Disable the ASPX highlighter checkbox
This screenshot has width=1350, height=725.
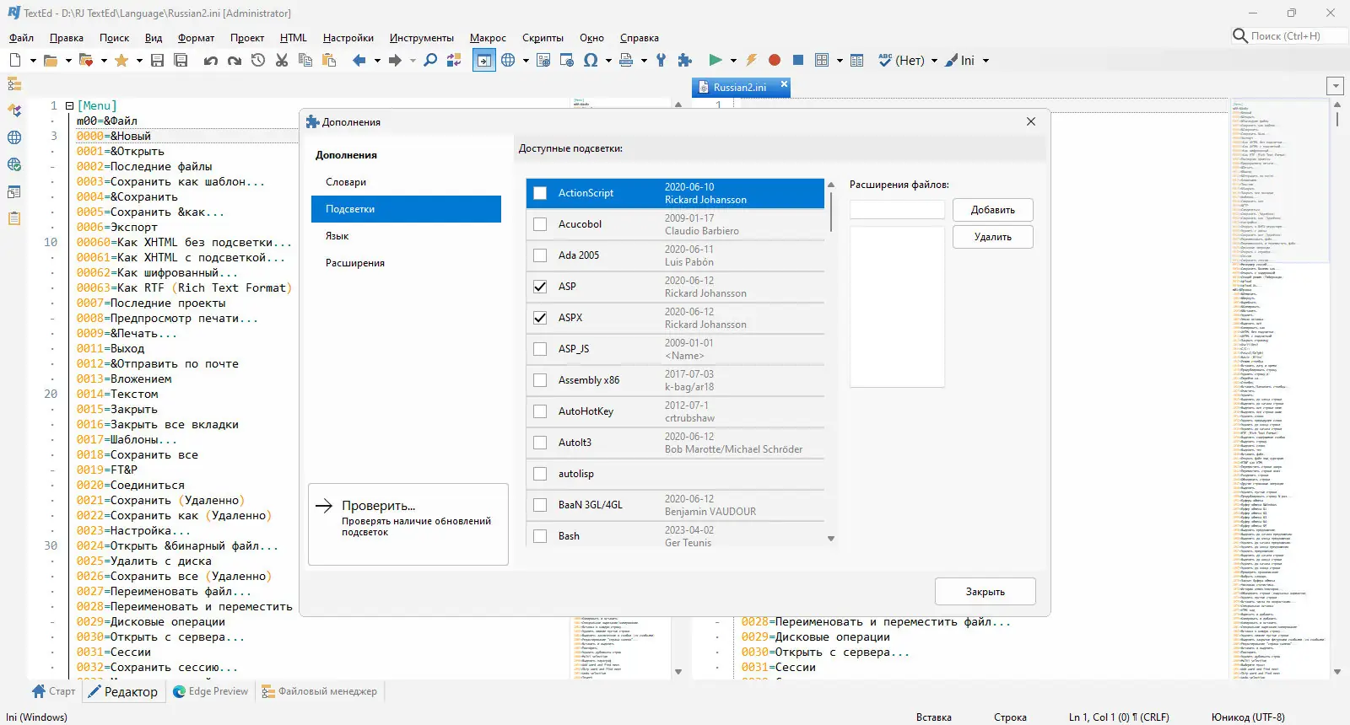point(540,318)
